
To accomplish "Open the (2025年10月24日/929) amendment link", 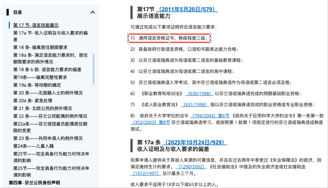I will point(195,143).
